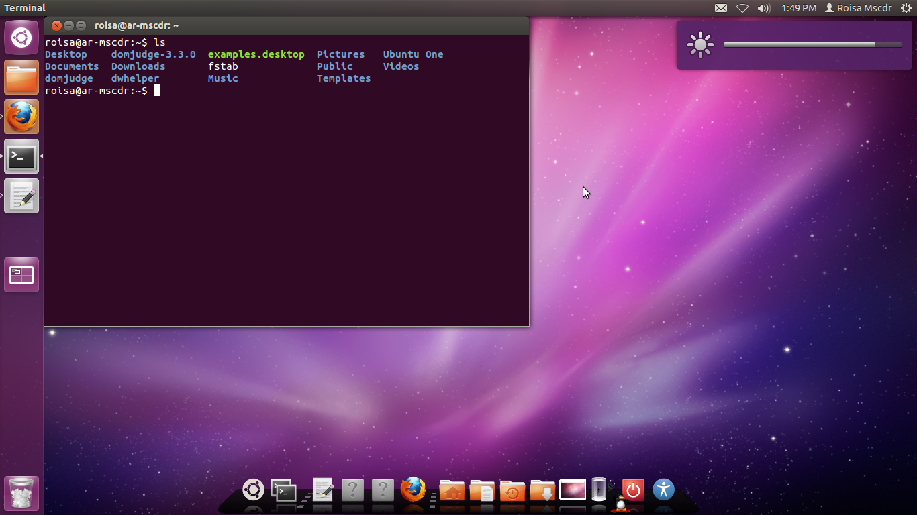The image size is (917, 515).
Task: Open the Home folder in the bottom dock
Action: coord(451,490)
